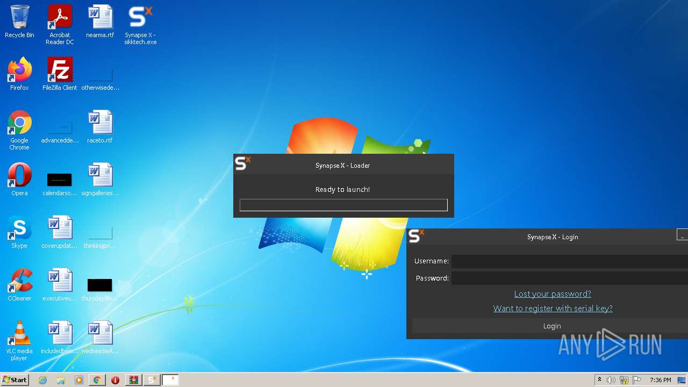
Task: Open the Skype desktop shortcut
Action: pos(19,232)
